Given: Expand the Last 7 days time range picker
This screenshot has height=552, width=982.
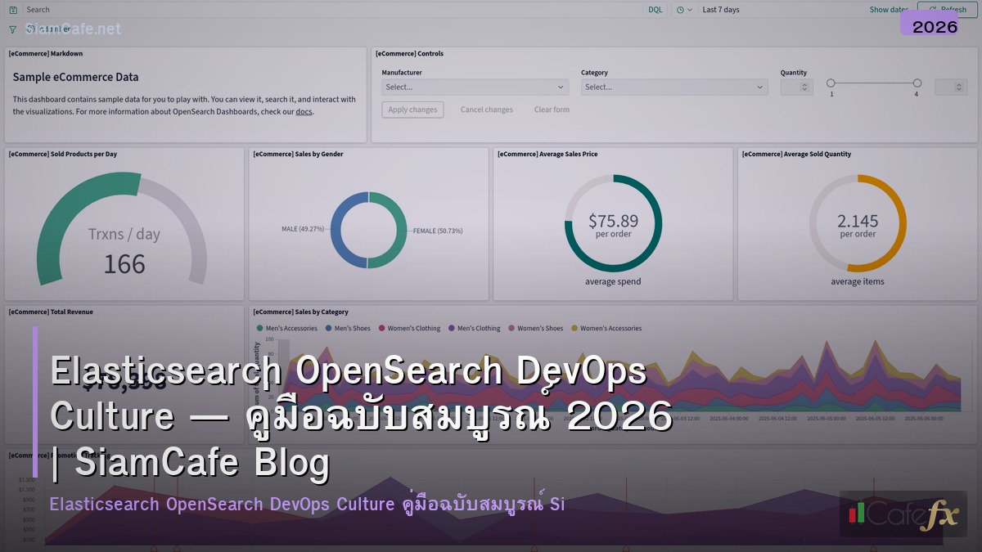Looking at the screenshot, I should [720, 9].
